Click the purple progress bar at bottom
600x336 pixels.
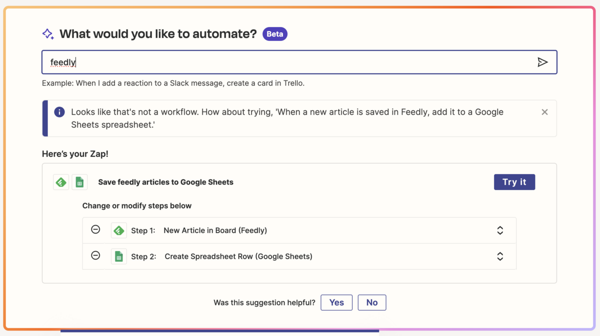[219, 330]
